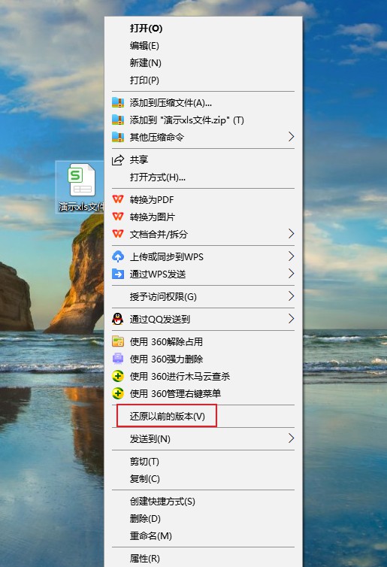Viewport: 387px width, 567px height.
Task: Expand the 通过QQ发送到 submenu arrow
Action: tap(292, 319)
